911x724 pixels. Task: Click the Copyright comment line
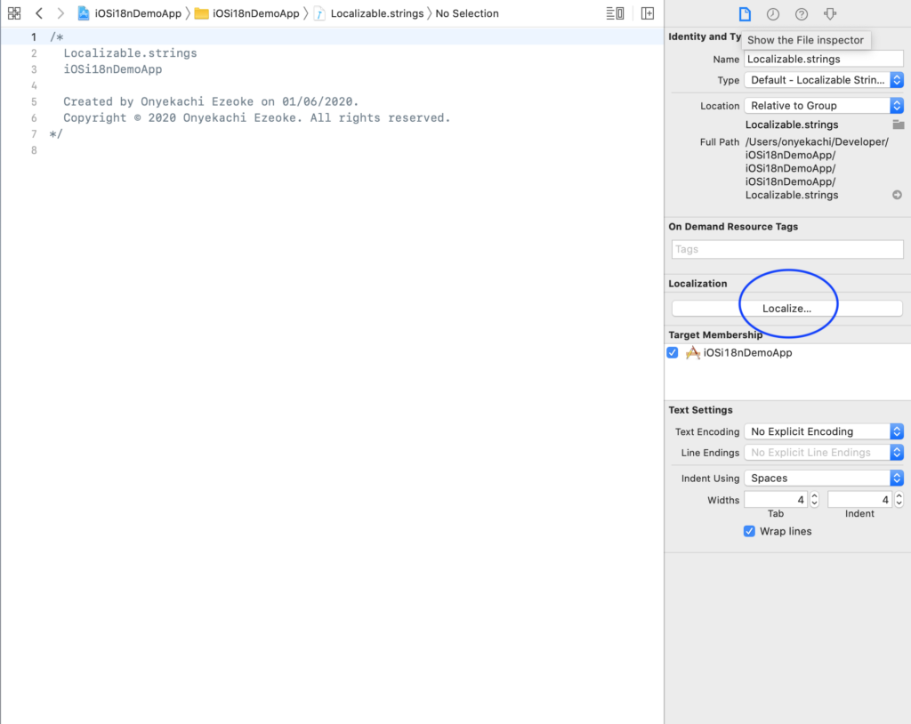(257, 118)
